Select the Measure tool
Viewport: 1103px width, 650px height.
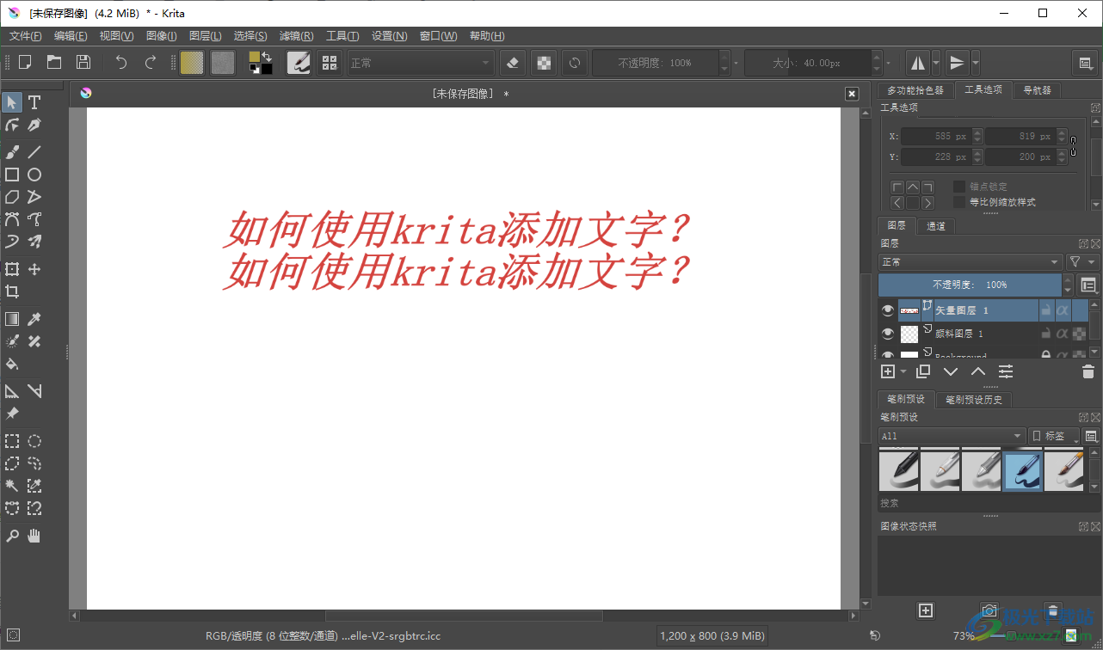(x=34, y=391)
